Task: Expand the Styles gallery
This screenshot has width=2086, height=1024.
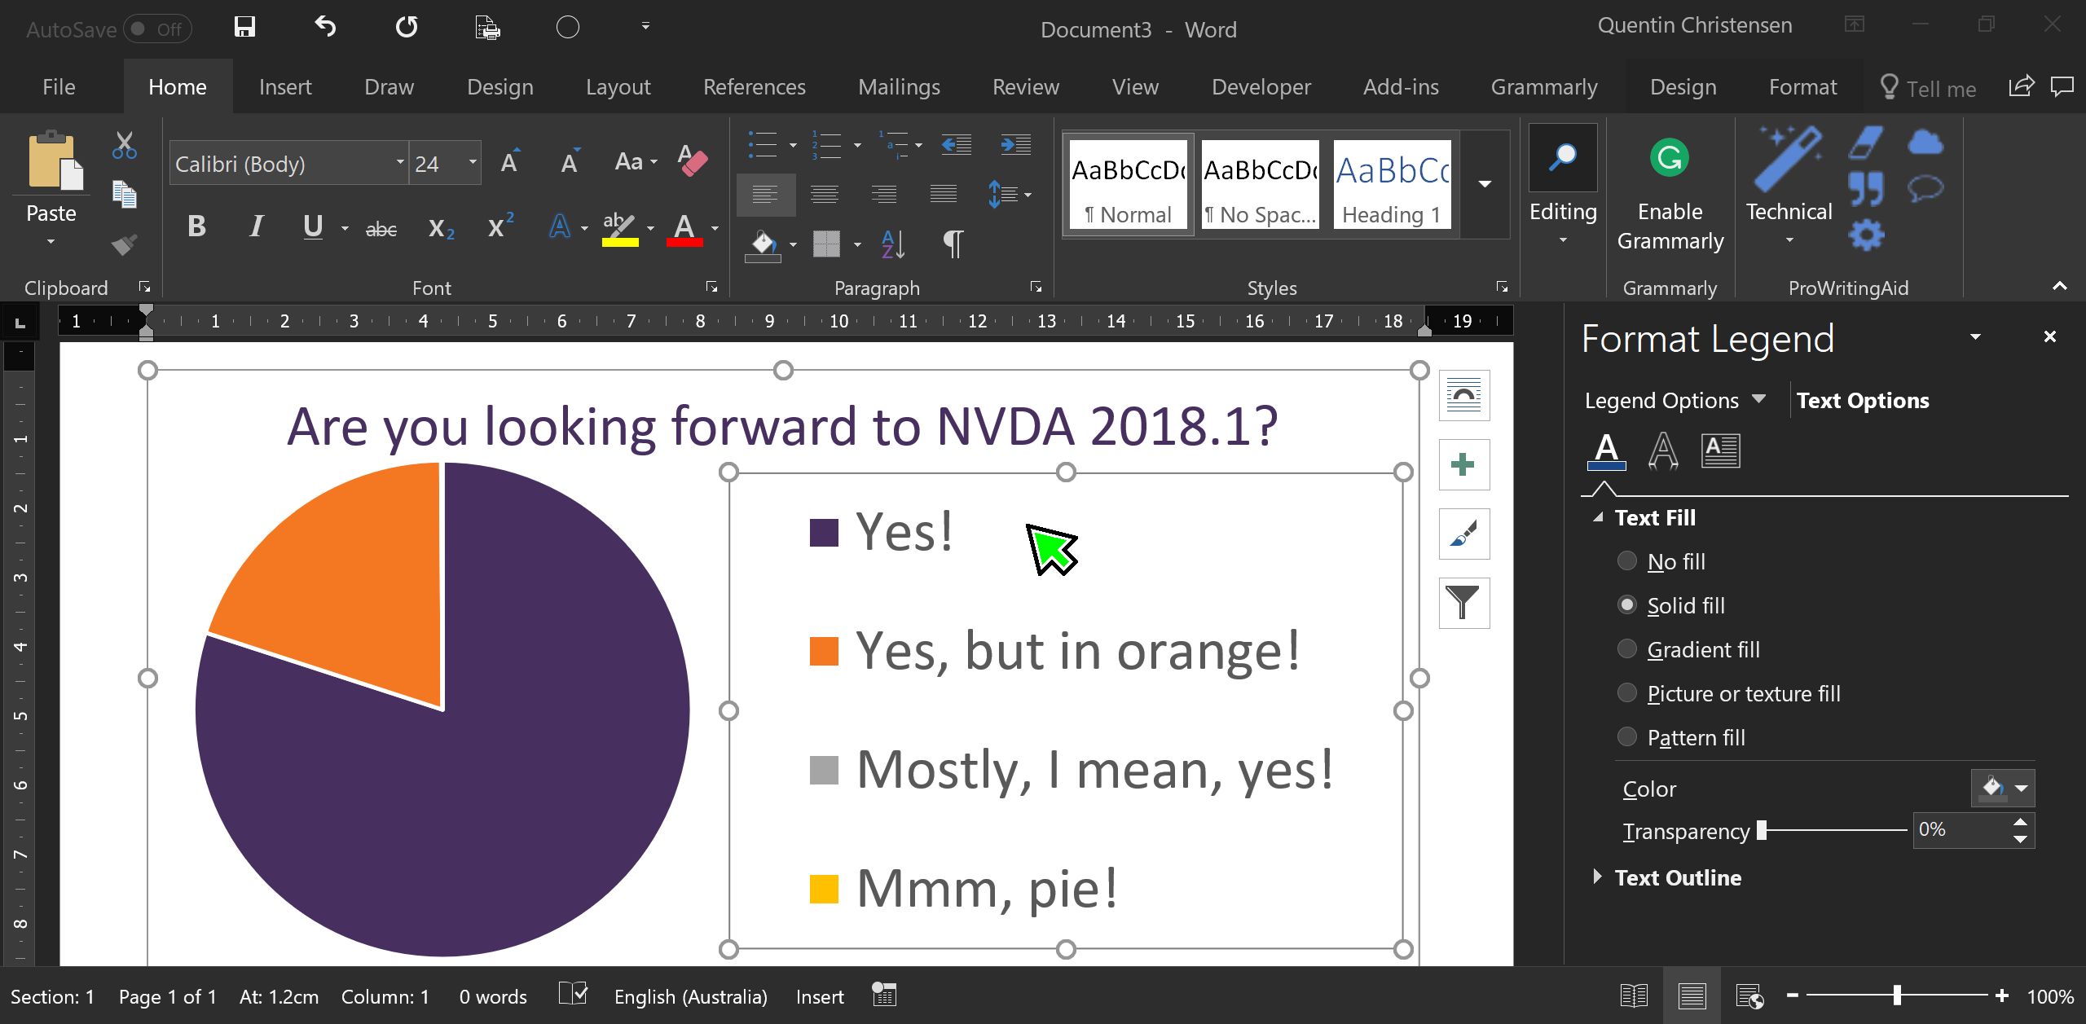Action: click(1485, 184)
